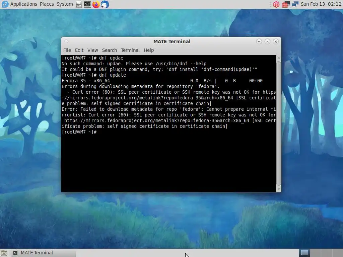
Task: Open the terminal's Edit menu
Action: coord(79,50)
